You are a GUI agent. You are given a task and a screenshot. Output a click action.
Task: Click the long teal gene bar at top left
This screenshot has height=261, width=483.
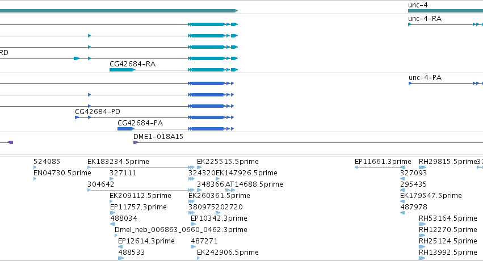[x=119, y=11]
